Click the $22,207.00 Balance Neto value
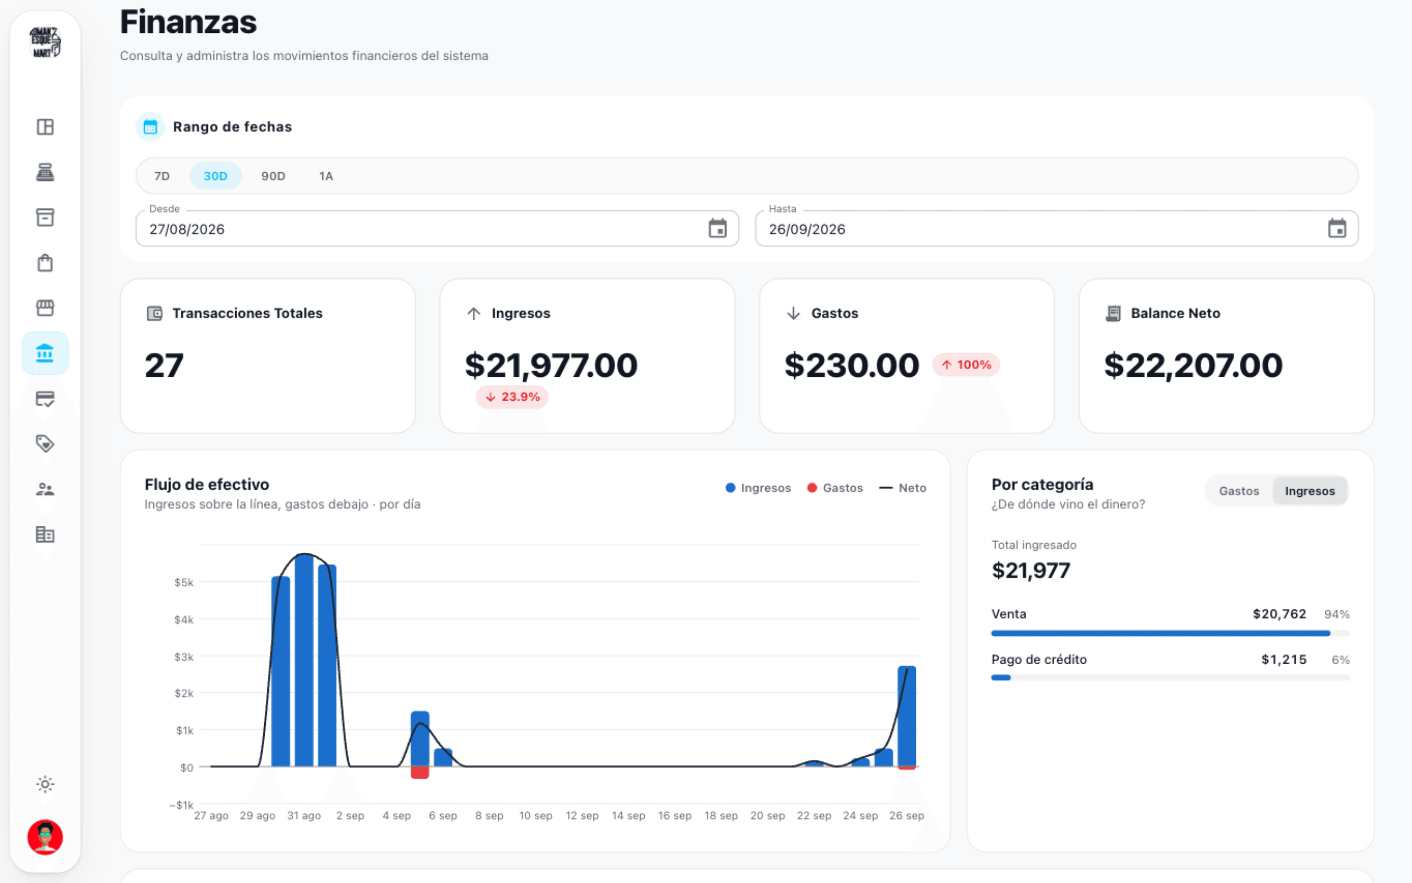Viewport: 1412px width, 883px height. point(1193,365)
